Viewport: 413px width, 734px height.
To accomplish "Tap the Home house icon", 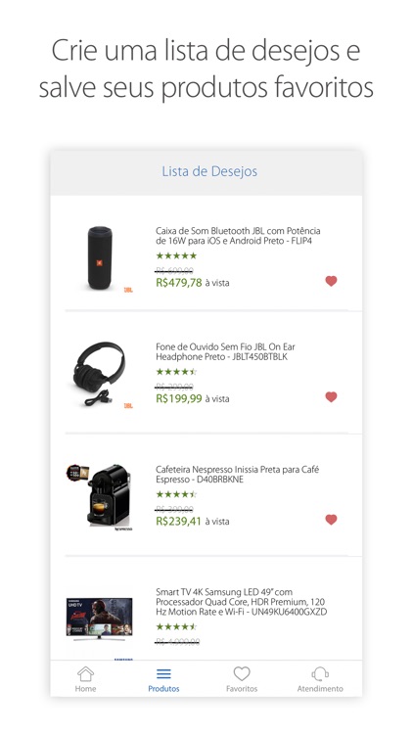I will click(x=85, y=674).
